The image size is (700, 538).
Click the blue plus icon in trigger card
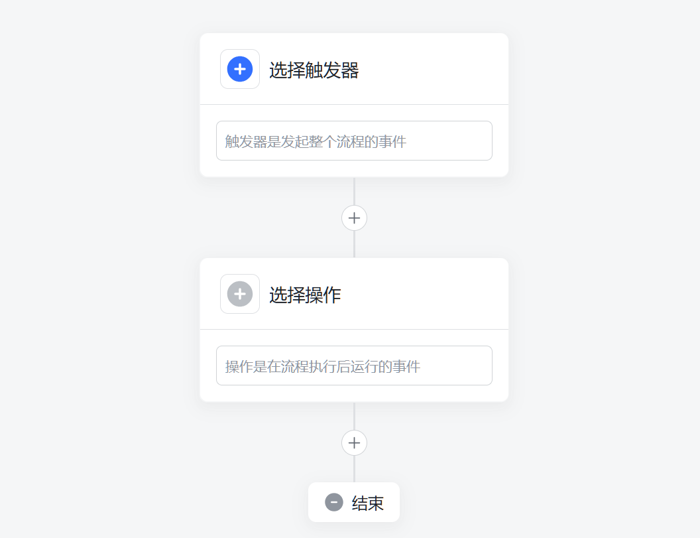point(240,69)
